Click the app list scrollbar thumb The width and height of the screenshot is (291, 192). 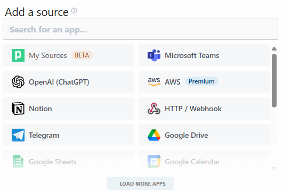click(274, 80)
